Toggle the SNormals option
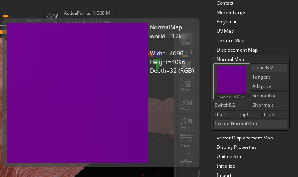The image size is (298, 177). [269, 105]
